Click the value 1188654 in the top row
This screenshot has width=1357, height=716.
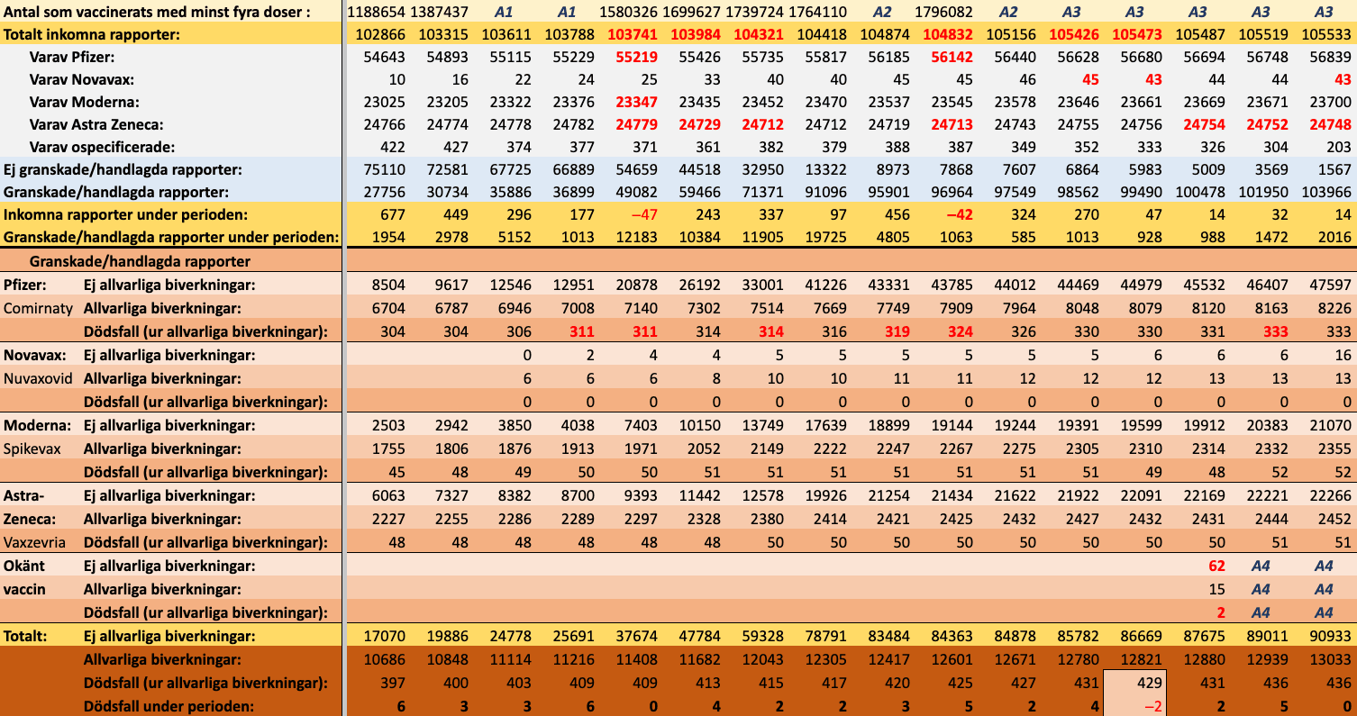pos(376,12)
